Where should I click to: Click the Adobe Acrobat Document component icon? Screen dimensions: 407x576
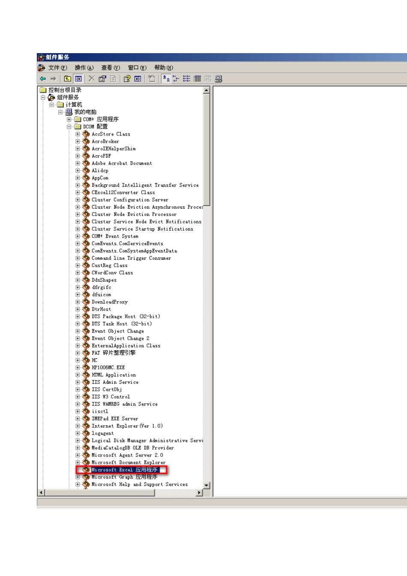pyautogui.click(x=86, y=163)
